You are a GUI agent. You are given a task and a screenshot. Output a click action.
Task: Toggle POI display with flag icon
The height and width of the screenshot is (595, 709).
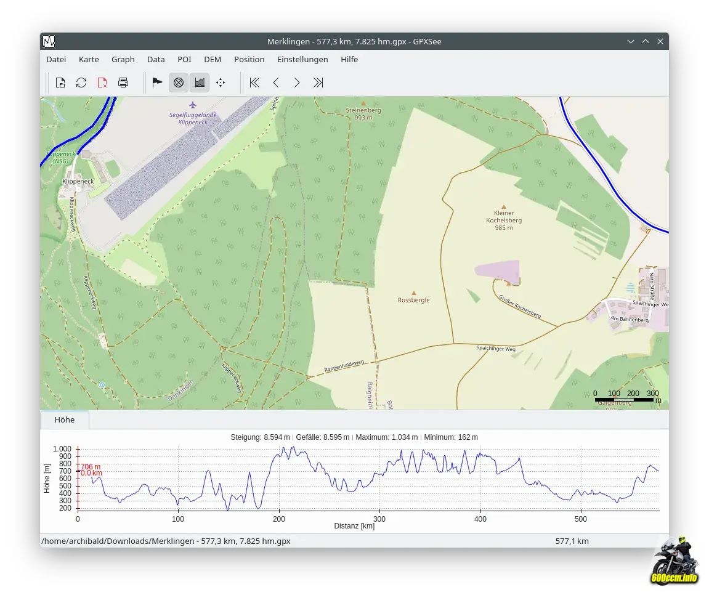tap(157, 83)
